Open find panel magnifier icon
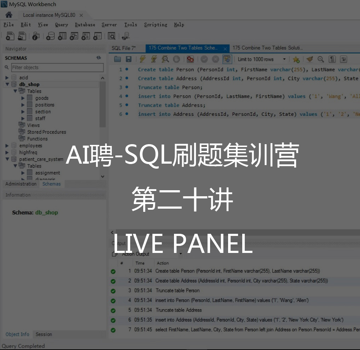 pos(321,59)
